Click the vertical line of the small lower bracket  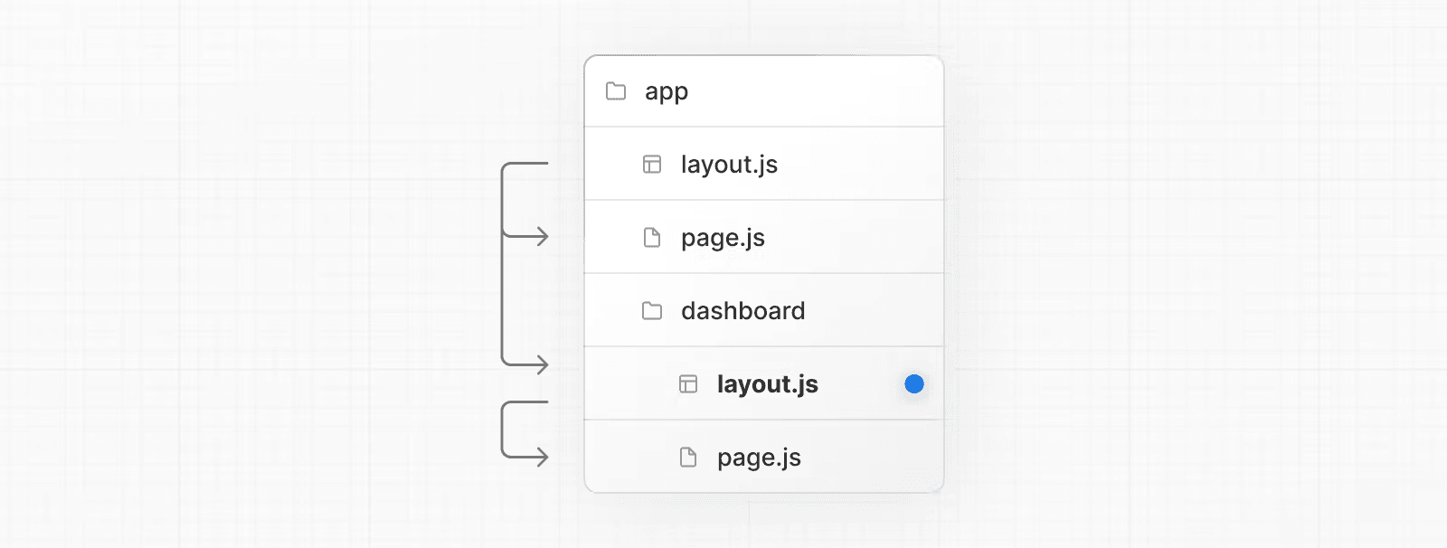pyautogui.click(x=502, y=430)
